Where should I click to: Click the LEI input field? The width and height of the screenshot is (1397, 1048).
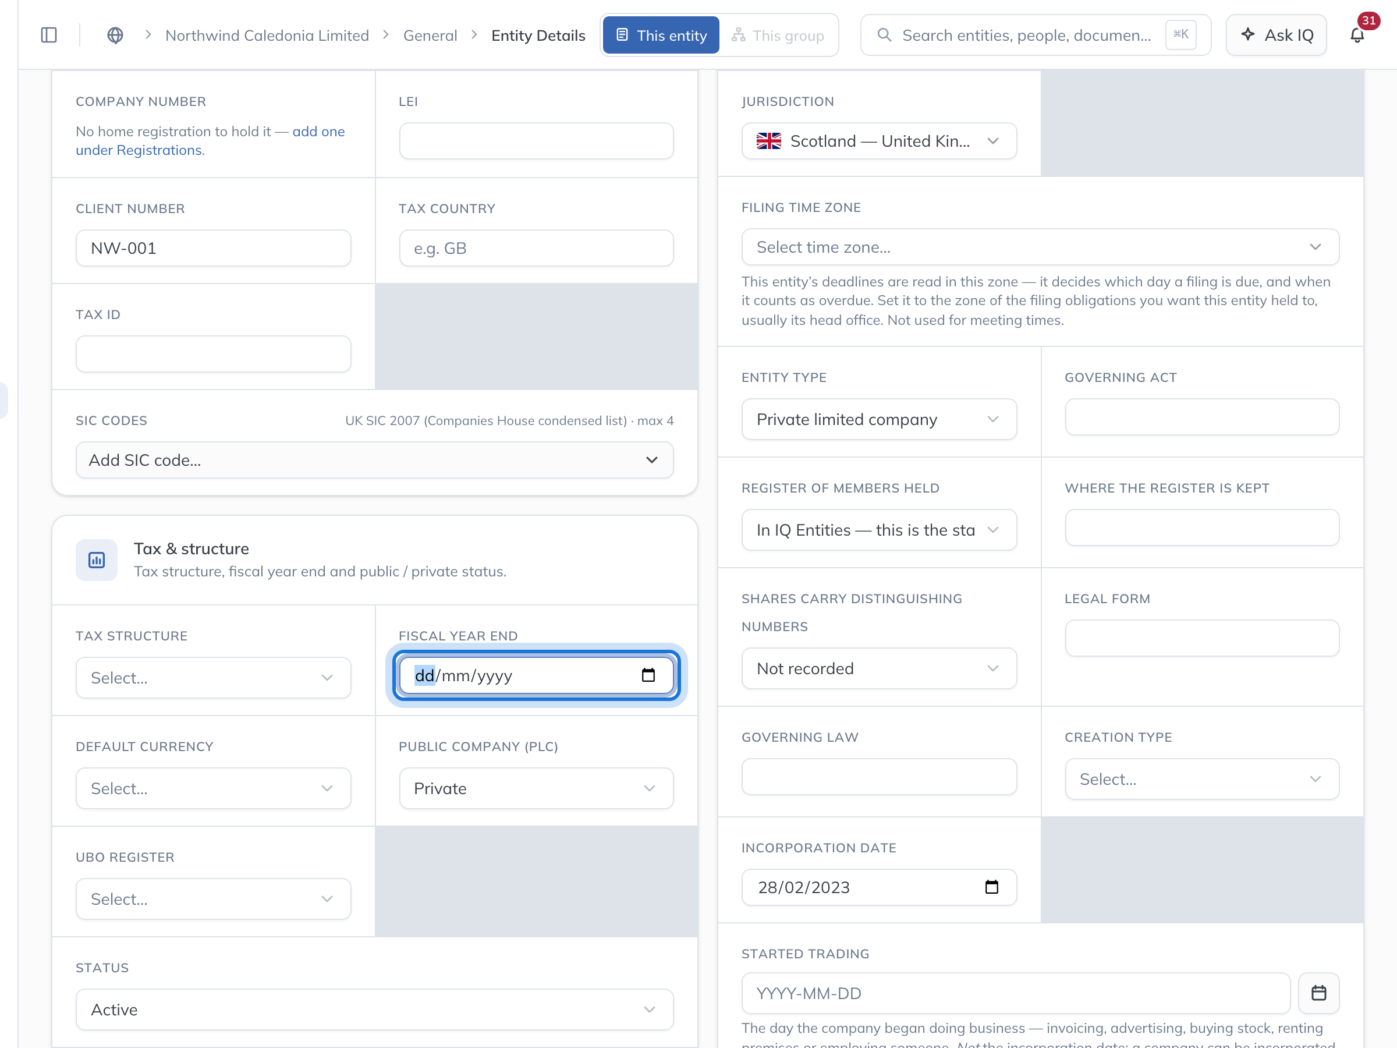click(536, 141)
